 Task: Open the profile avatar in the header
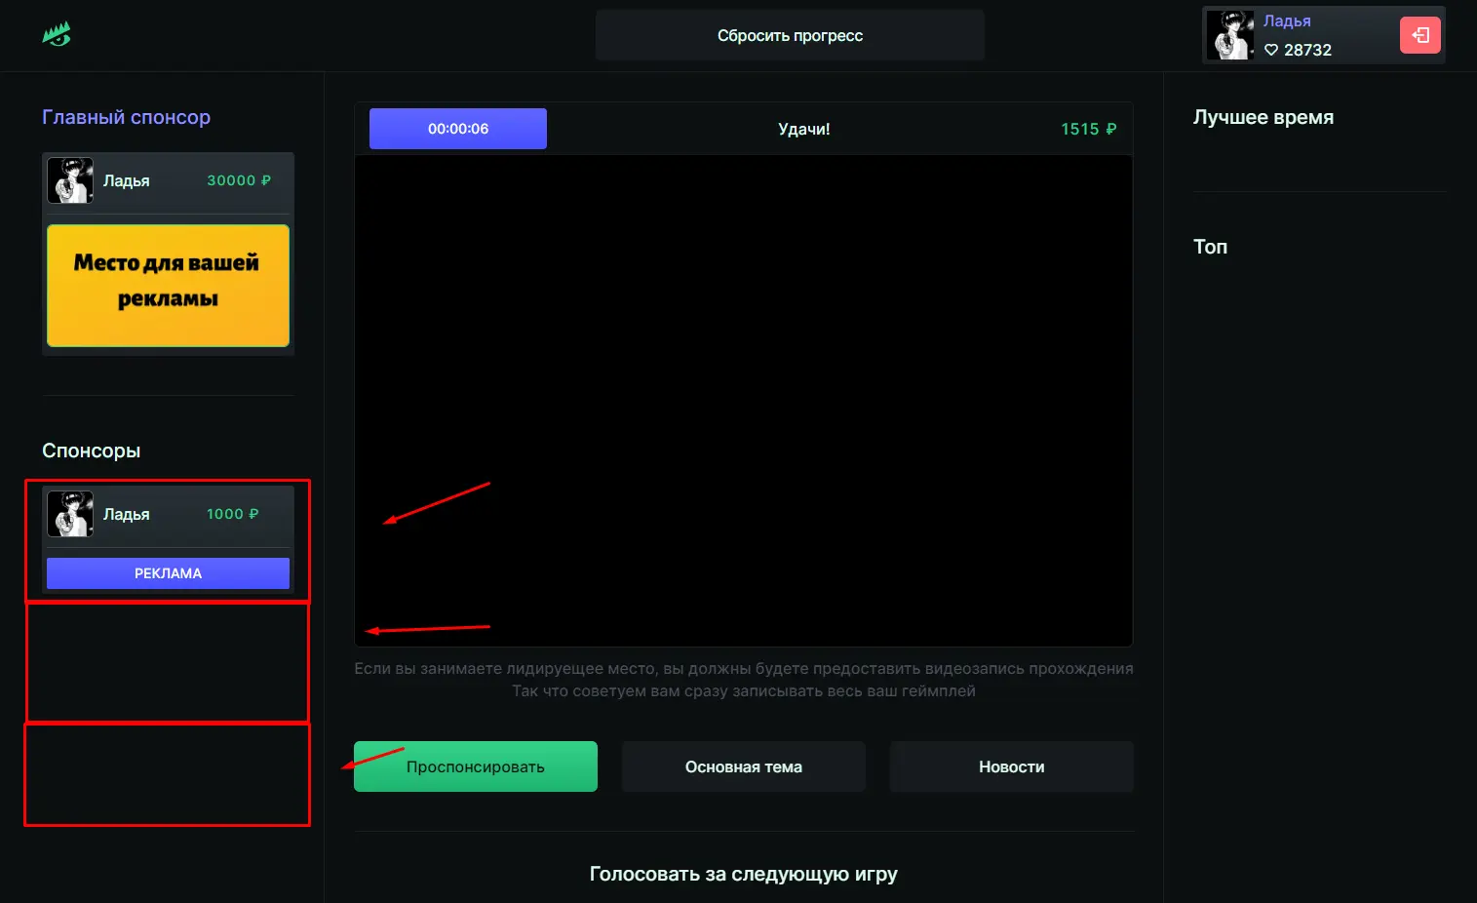point(1229,35)
